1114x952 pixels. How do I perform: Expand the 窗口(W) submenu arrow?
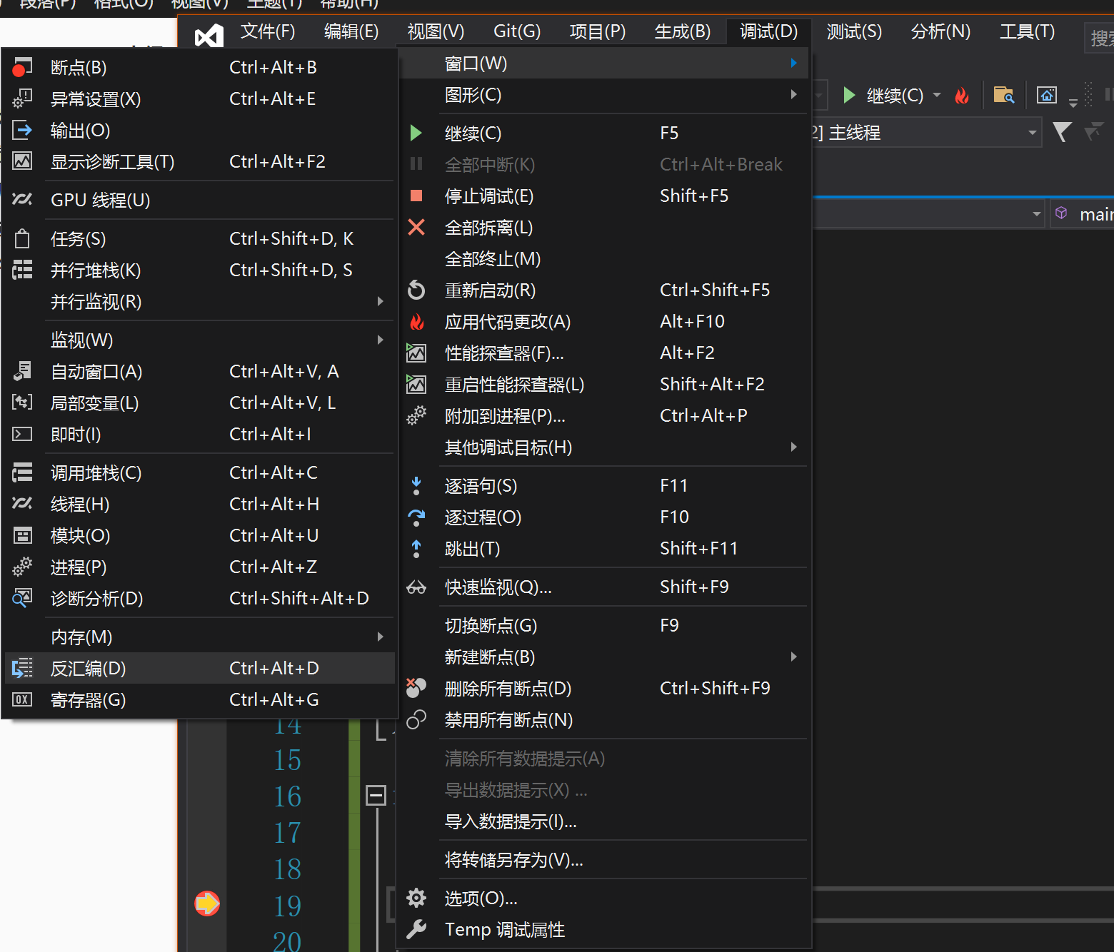tap(793, 63)
